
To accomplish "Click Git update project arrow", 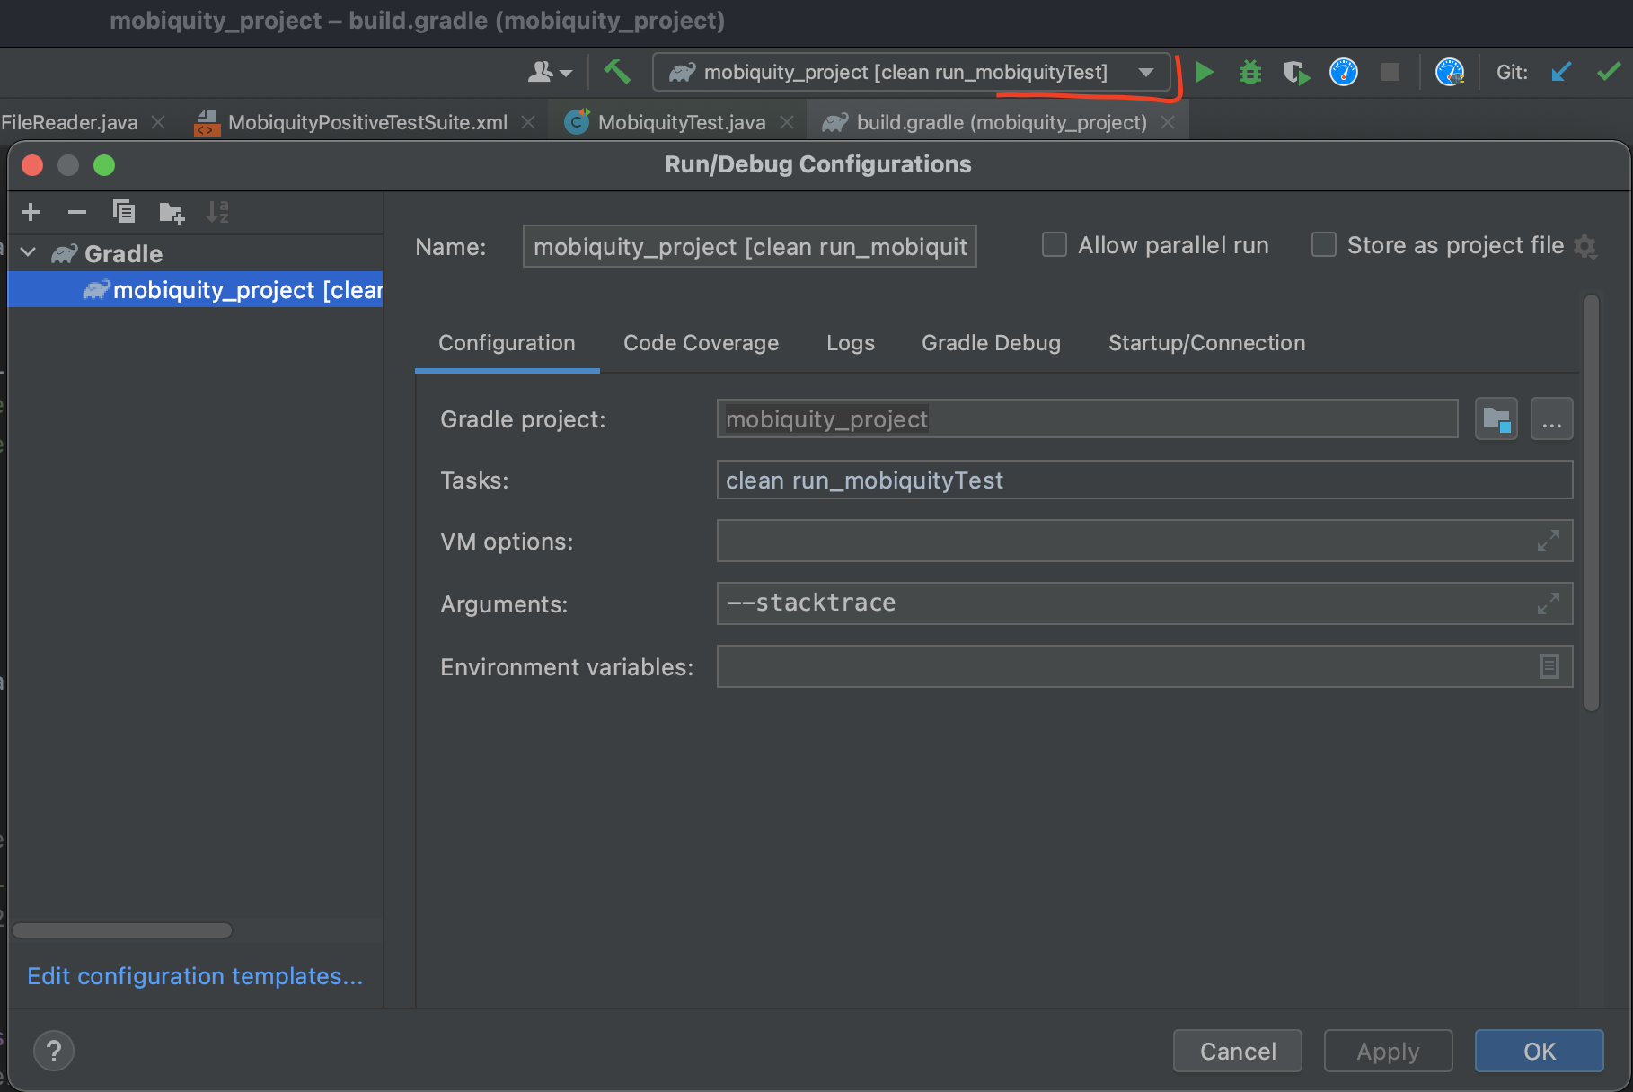I will tap(1561, 72).
